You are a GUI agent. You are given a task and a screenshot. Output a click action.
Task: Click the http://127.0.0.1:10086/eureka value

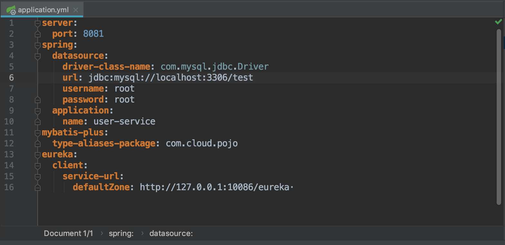(214, 187)
